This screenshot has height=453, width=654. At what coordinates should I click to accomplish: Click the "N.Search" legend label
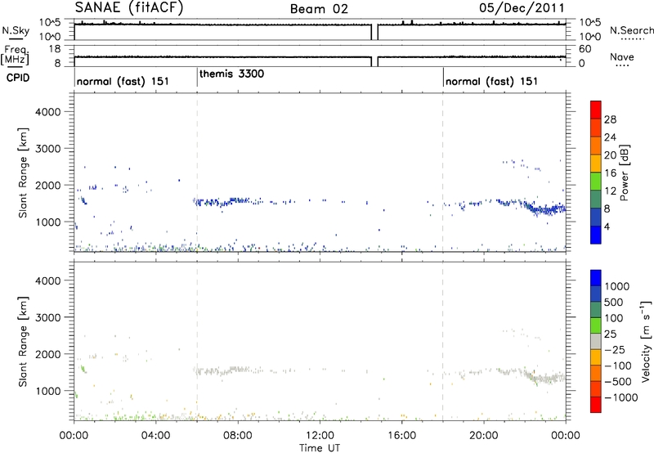tap(632, 30)
